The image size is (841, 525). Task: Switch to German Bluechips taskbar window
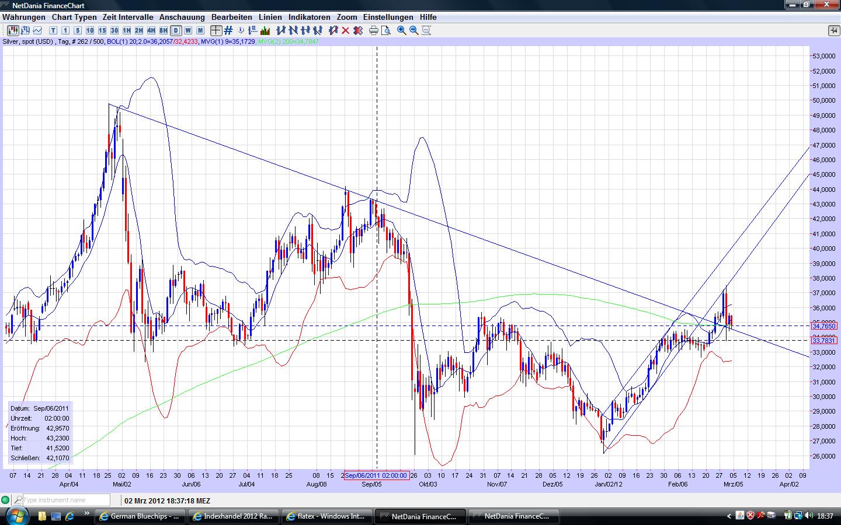click(140, 516)
